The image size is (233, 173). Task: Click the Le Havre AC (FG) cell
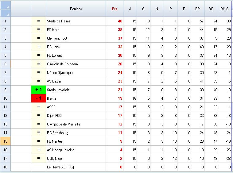[76, 167]
